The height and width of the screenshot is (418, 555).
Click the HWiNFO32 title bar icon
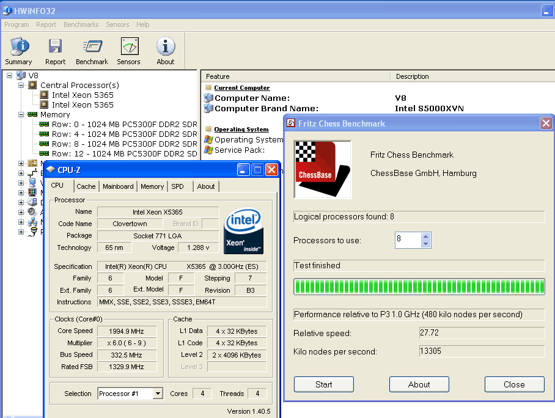7,10
